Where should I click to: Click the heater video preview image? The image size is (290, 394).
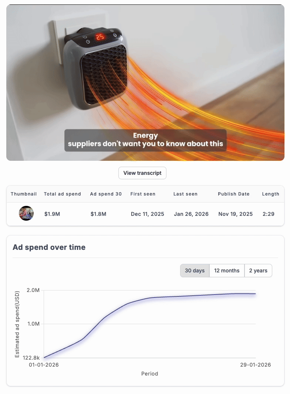pos(145,83)
